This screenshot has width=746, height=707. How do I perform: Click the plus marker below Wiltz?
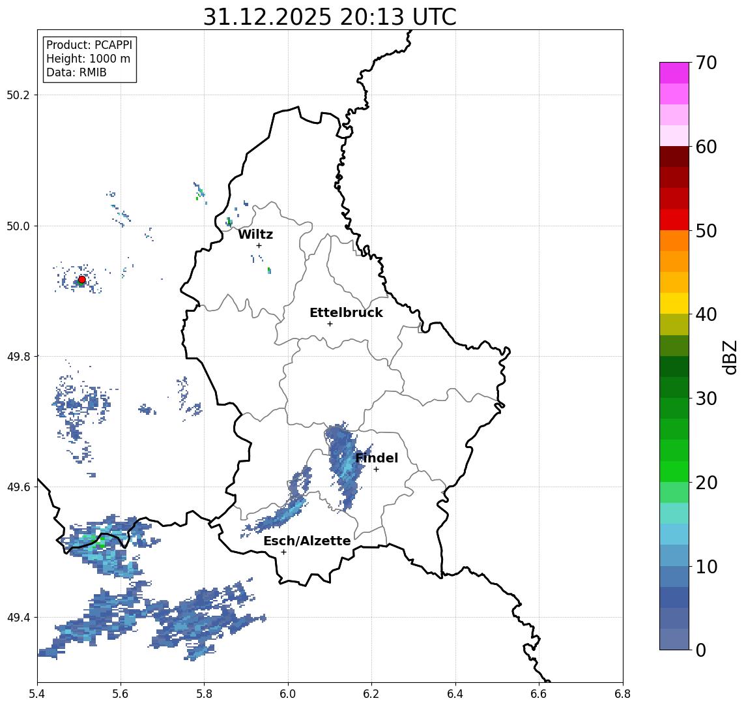259,245
